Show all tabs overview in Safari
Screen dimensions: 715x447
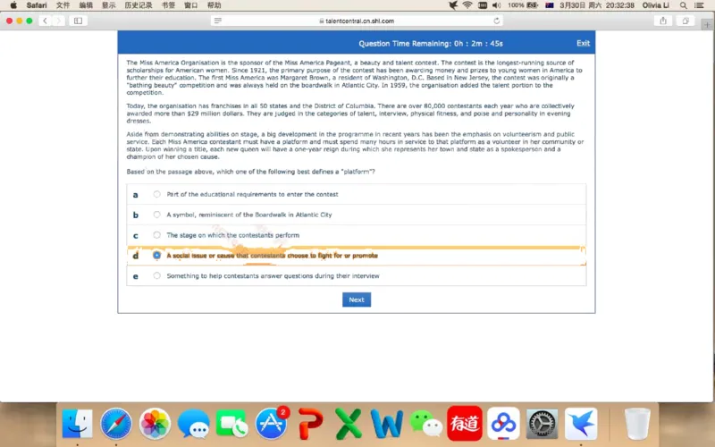click(685, 21)
